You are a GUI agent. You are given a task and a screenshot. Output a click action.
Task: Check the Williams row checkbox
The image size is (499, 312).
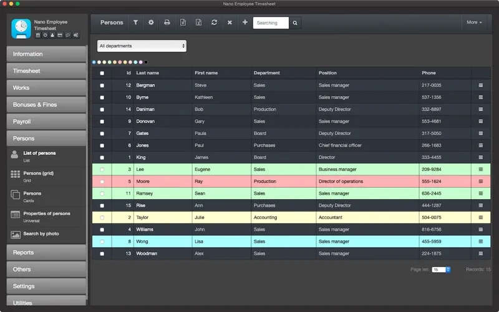(102, 230)
